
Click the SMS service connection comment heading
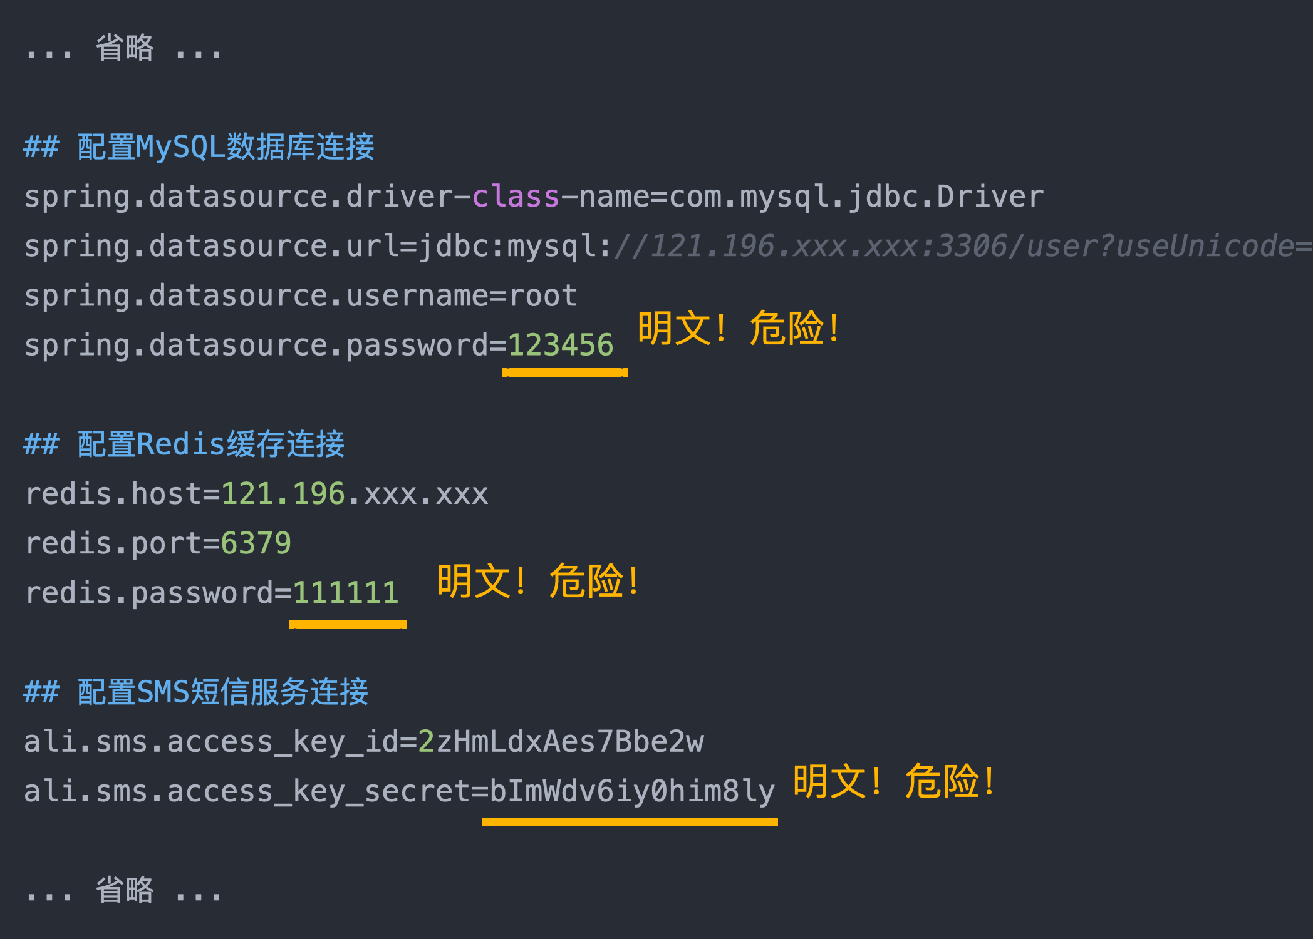196,692
